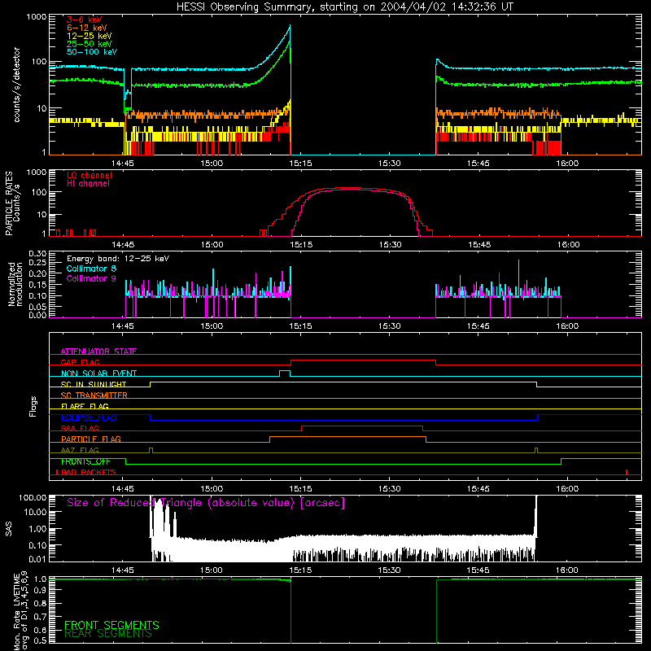This screenshot has width=651, height=651.
Task: Click the HI channel legend entry
Action: [x=89, y=184]
